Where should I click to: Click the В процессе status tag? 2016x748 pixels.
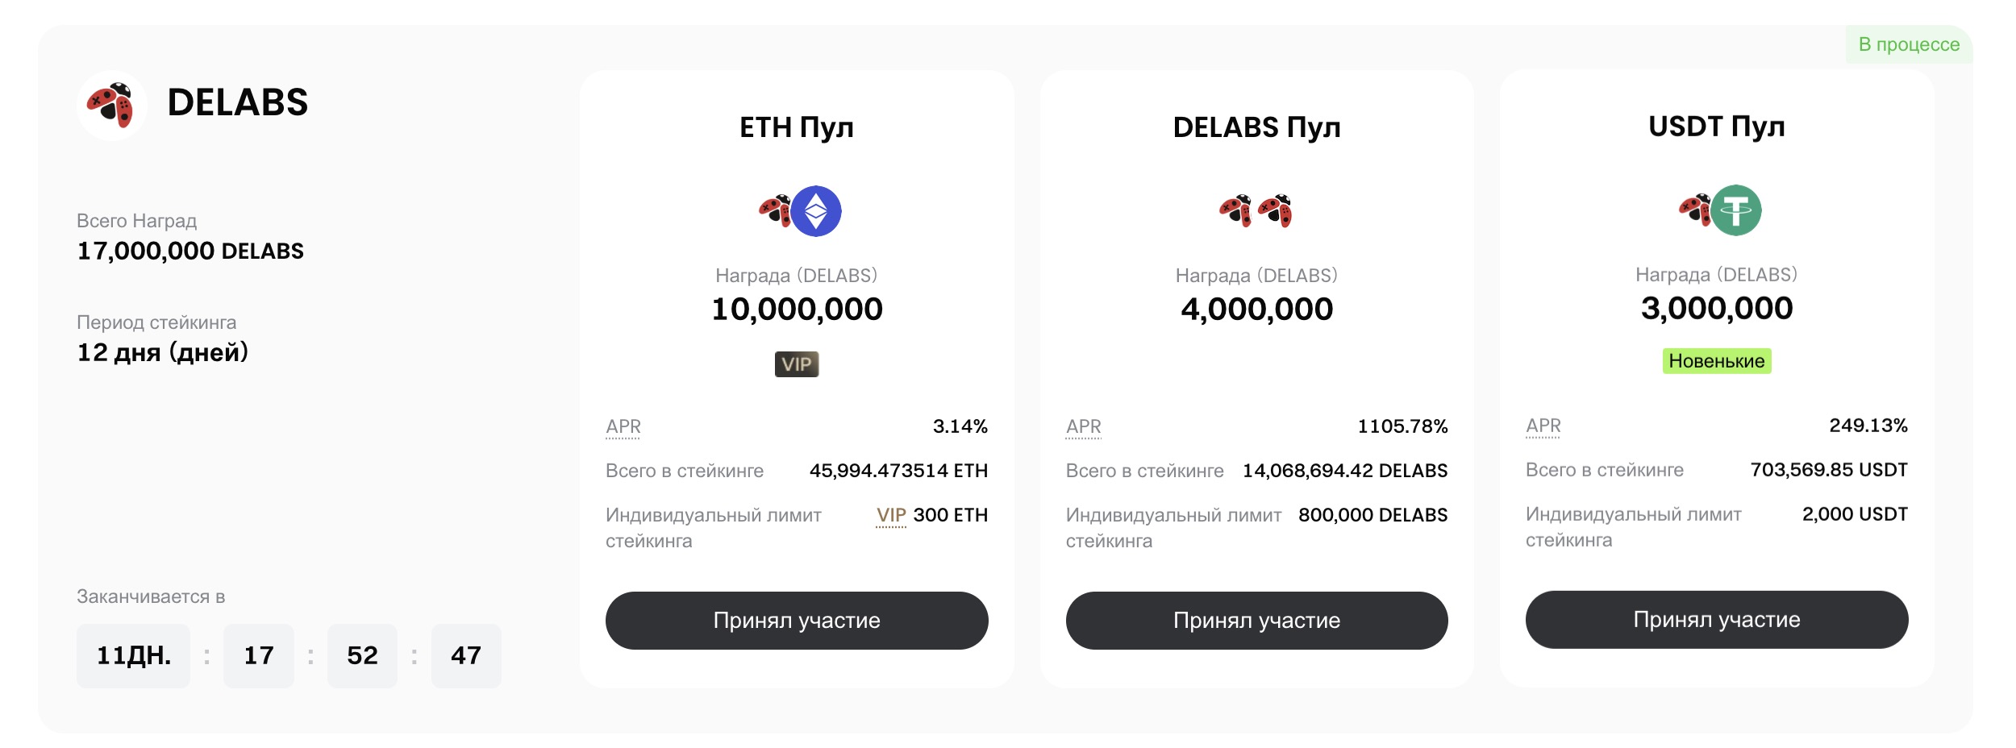[1909, 44]
